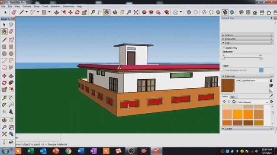Select Zoom Window tool in Large Tool Set
The height and width of the screenshot is (155, 277).
point(11,127)
